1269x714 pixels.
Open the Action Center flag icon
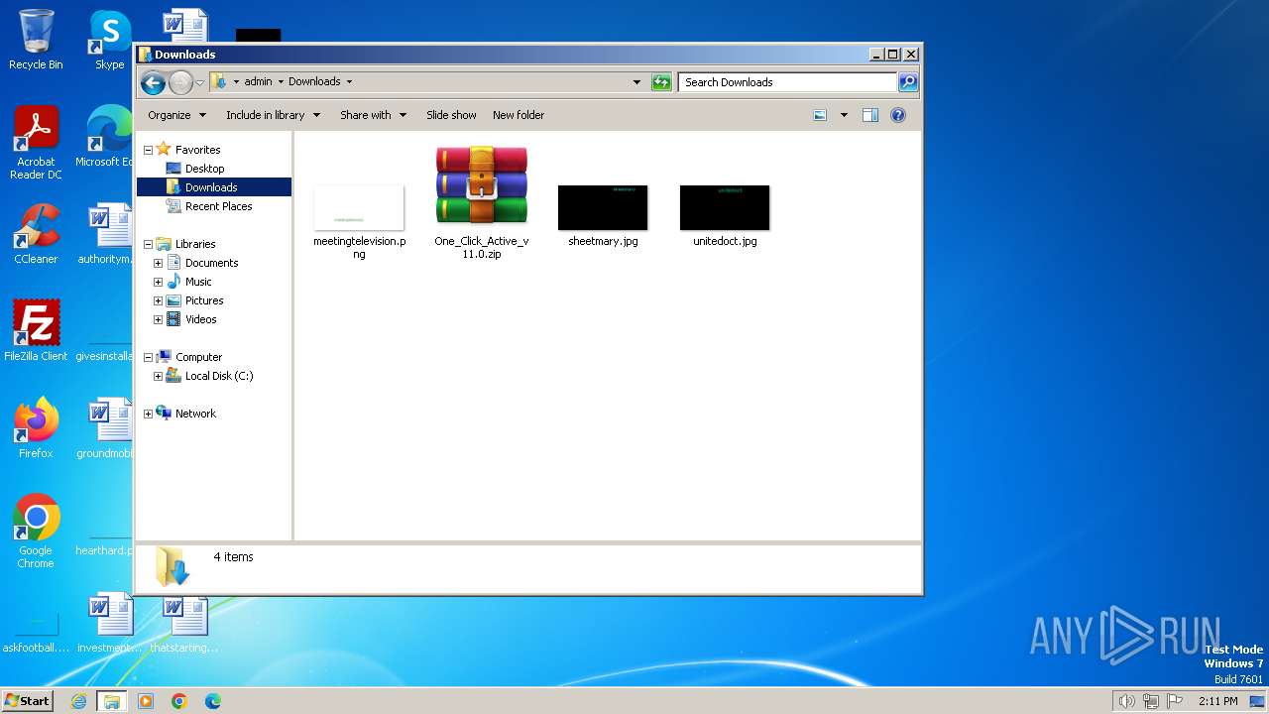coord(1175,701)
